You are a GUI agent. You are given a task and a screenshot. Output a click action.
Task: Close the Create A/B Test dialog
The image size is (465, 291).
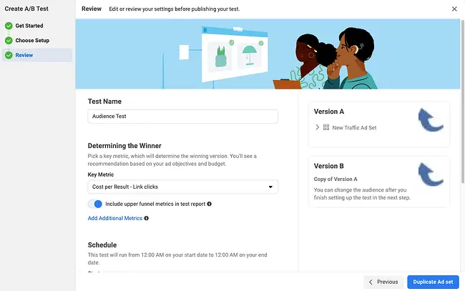pos(454,9)
